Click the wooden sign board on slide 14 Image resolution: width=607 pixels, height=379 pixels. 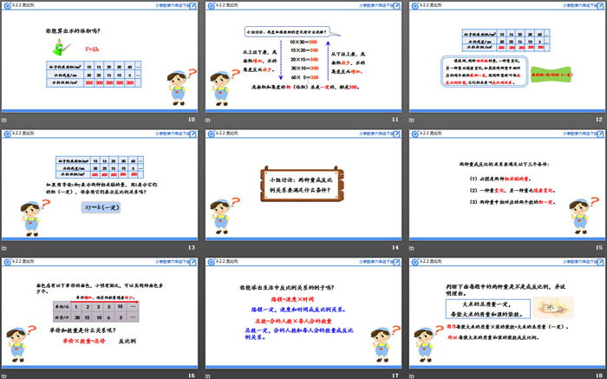302,184
